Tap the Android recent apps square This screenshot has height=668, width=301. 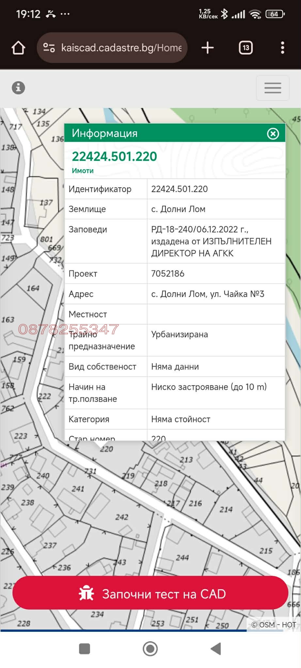point(85,649)
